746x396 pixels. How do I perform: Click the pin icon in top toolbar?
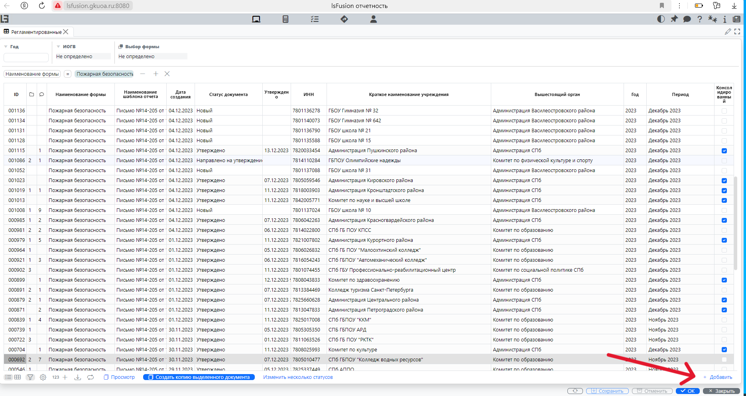[674, 19]
